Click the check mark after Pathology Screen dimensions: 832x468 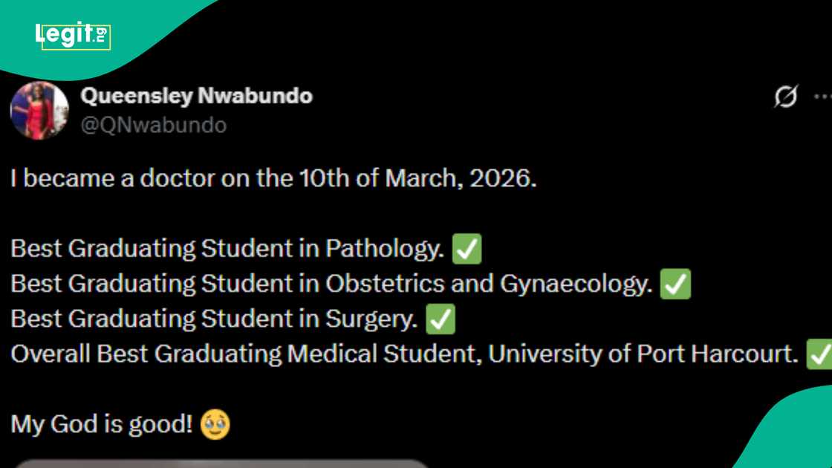coord(467,249)
